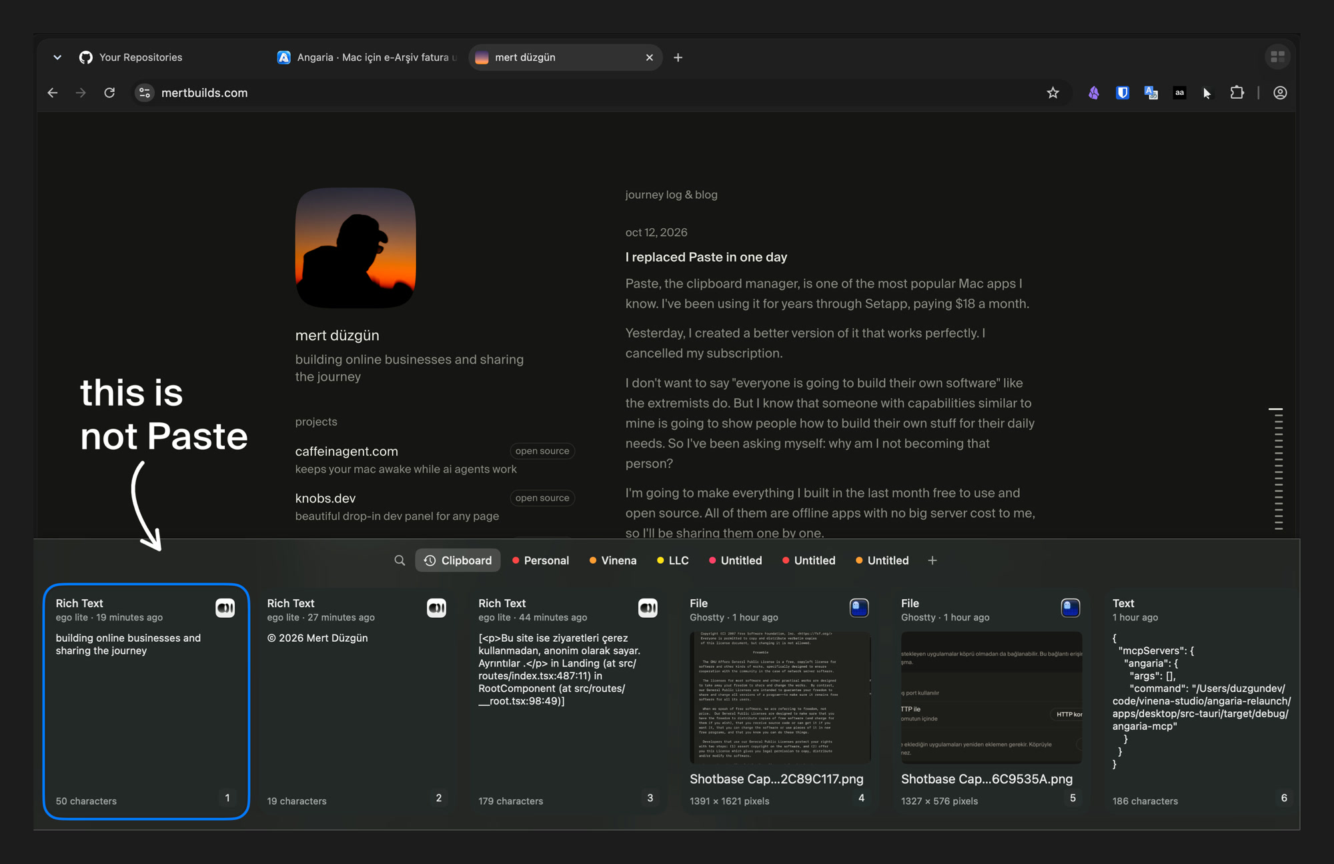Click ego lite icon on 27 minutes ago card

pyautogui.click(x=437, y=608)
